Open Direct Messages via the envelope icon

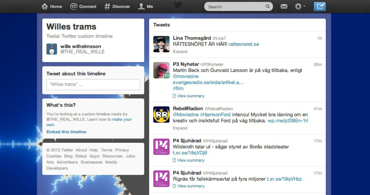coord(284,6)
